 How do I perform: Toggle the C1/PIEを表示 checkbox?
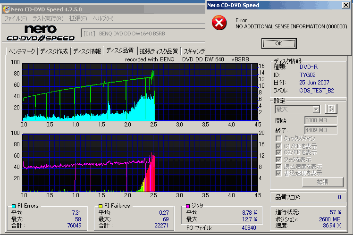(x=278, y=146)
